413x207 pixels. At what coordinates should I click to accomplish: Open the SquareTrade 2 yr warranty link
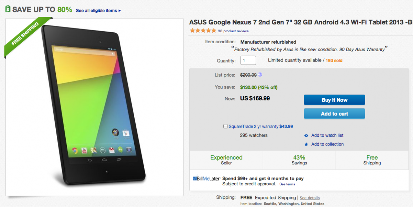(x=253, y=126)
